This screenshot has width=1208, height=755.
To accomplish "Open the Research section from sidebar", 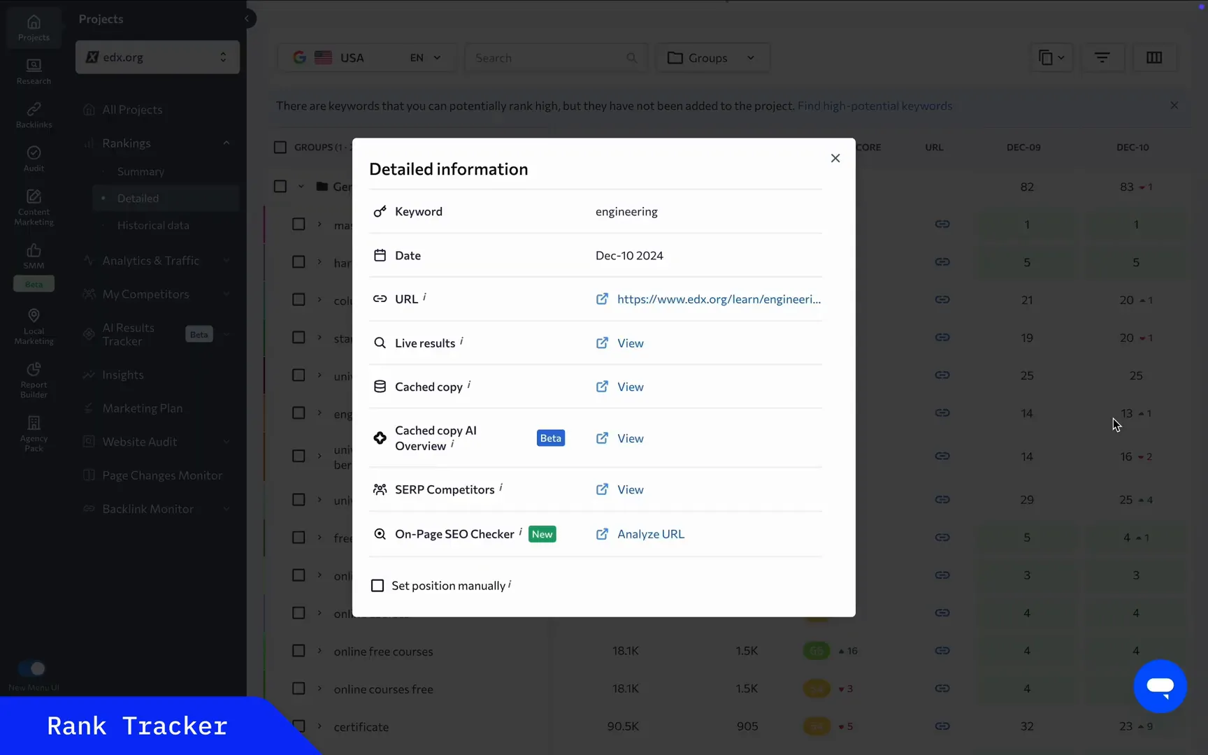I will pos(34,70).
